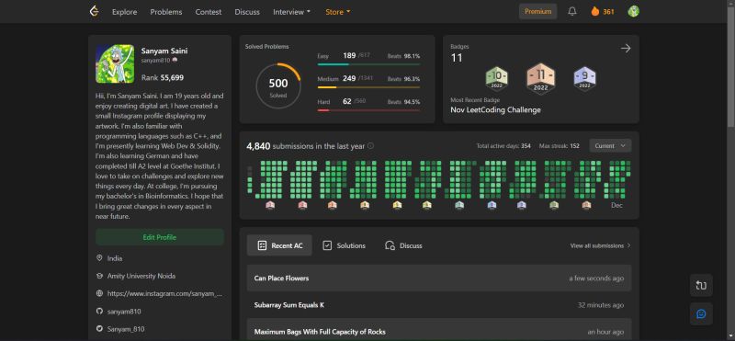Open the chat feedback bubble icon
735x341 pixels.
701,313
